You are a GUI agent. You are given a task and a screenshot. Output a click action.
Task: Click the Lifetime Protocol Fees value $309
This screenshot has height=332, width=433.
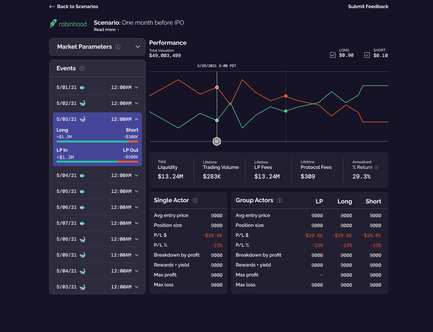pyautogui.click(x=308, y=176)
